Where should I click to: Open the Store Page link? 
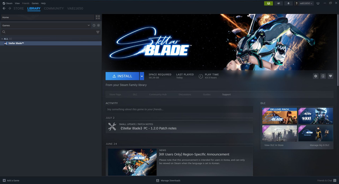click(115, 95)
